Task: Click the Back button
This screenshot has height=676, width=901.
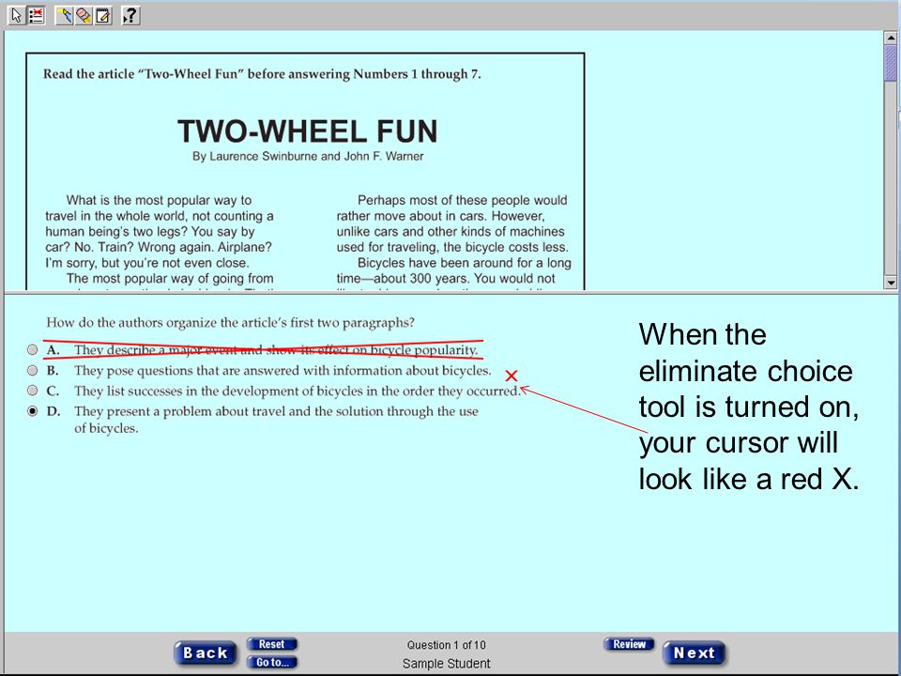Action: (x=206, y=653)
